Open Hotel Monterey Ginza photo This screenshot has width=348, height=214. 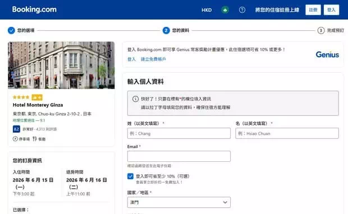(61, 65)
